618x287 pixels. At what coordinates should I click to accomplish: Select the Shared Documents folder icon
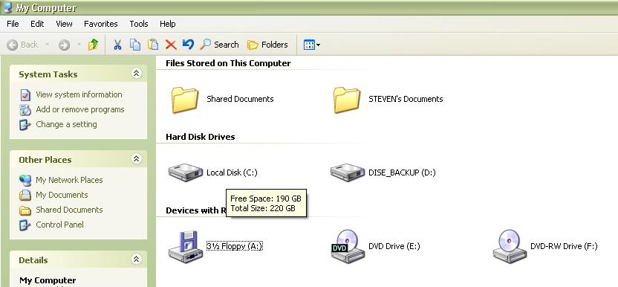click(x=185, y=100)
